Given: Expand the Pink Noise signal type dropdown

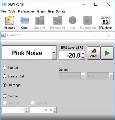Looking at the screenshot, I should pyautogui.click(x=54, y=52).
